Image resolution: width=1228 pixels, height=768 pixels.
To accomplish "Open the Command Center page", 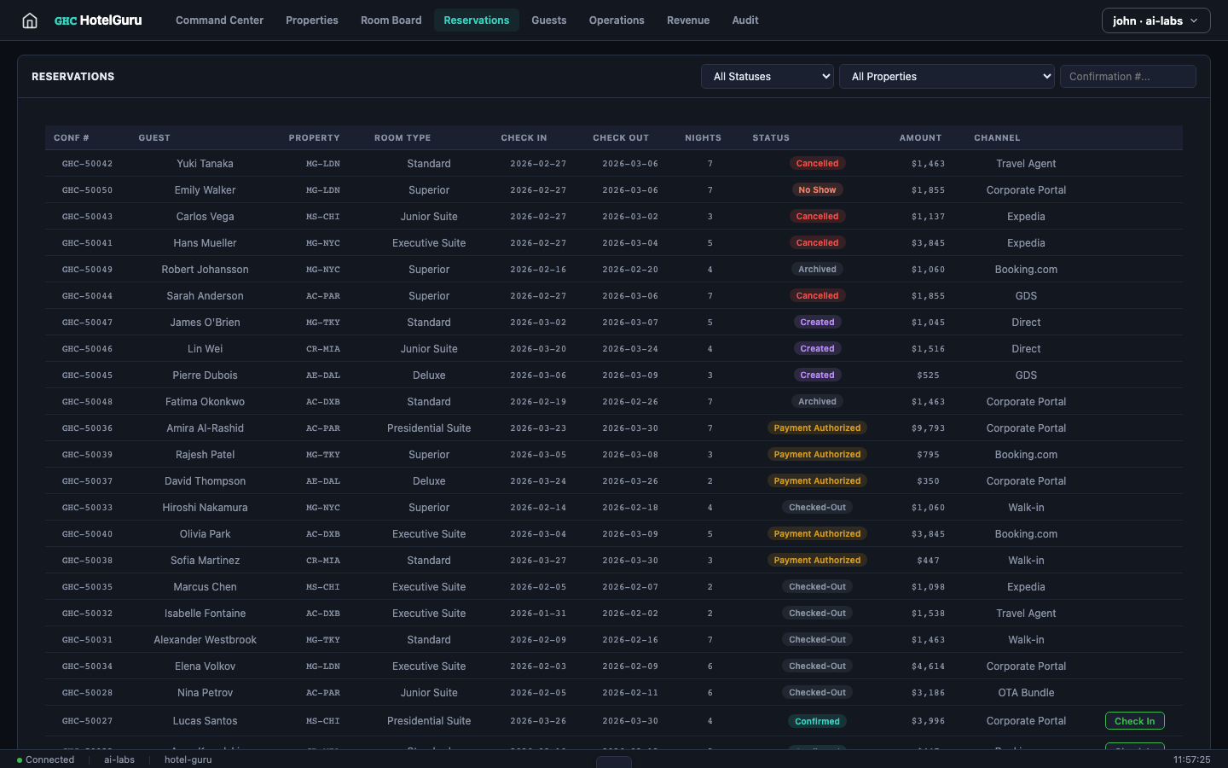I will pos(219,20).
